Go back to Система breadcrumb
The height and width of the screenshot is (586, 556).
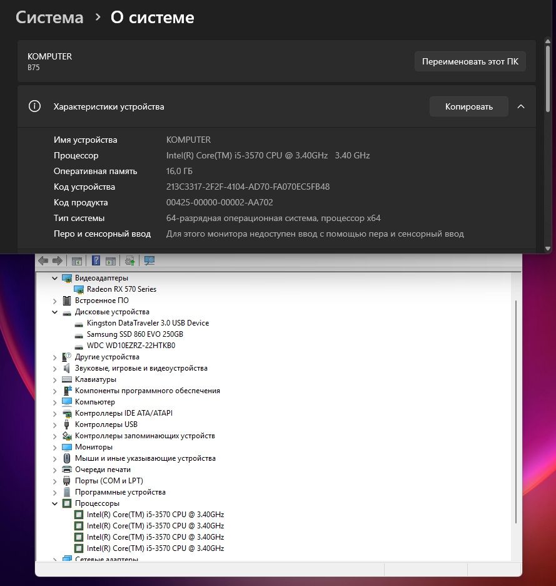pos(49,17)
